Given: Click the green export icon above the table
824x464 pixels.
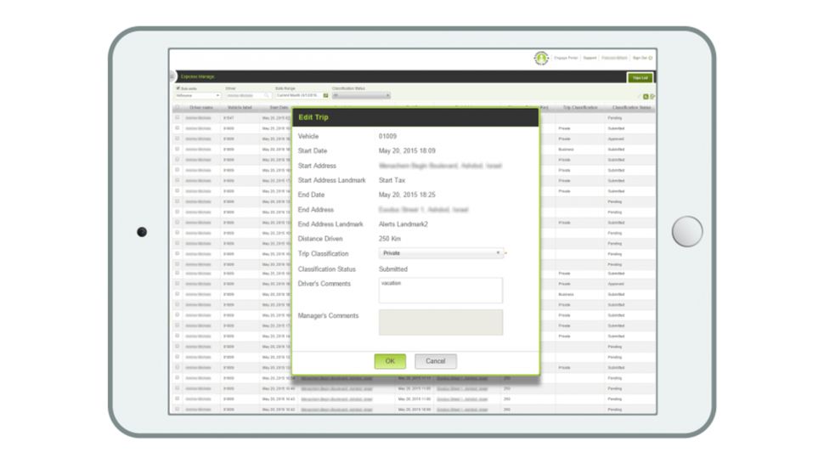Looking at the screenshot, I should click(646, 97).
